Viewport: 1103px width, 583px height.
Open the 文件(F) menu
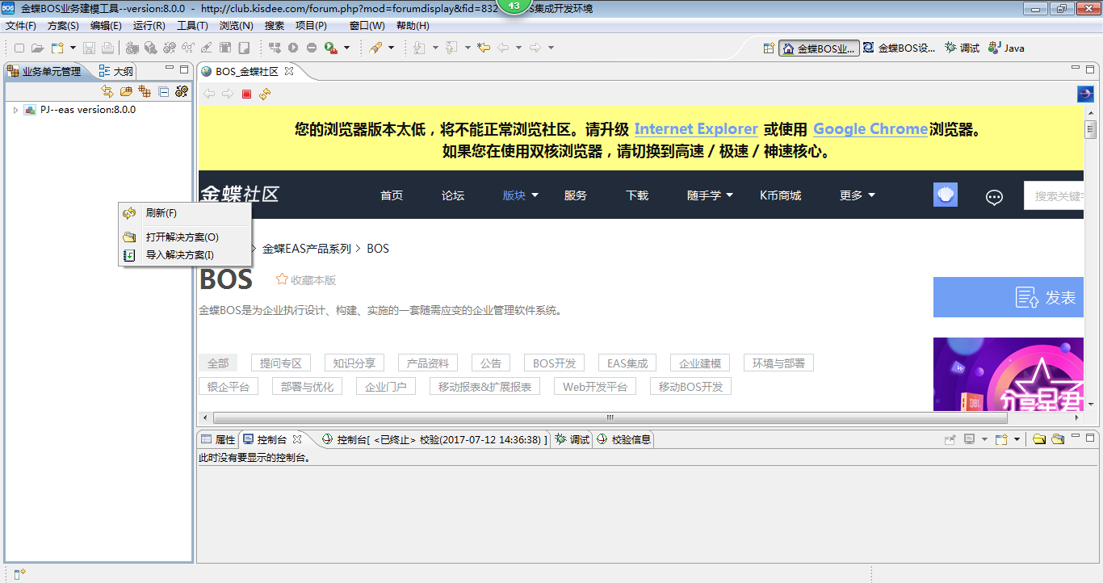(x=21, y=26)
